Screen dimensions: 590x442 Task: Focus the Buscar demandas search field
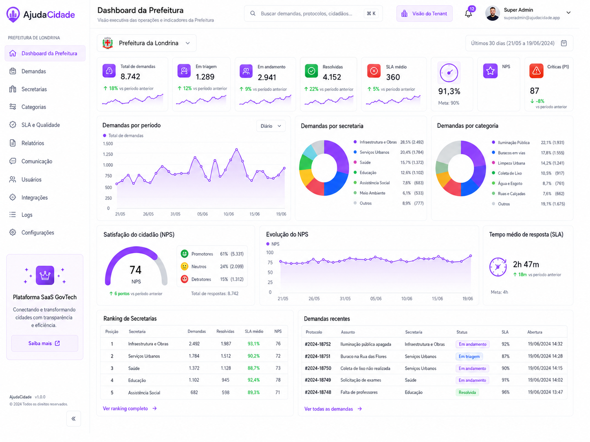(313, 13)
